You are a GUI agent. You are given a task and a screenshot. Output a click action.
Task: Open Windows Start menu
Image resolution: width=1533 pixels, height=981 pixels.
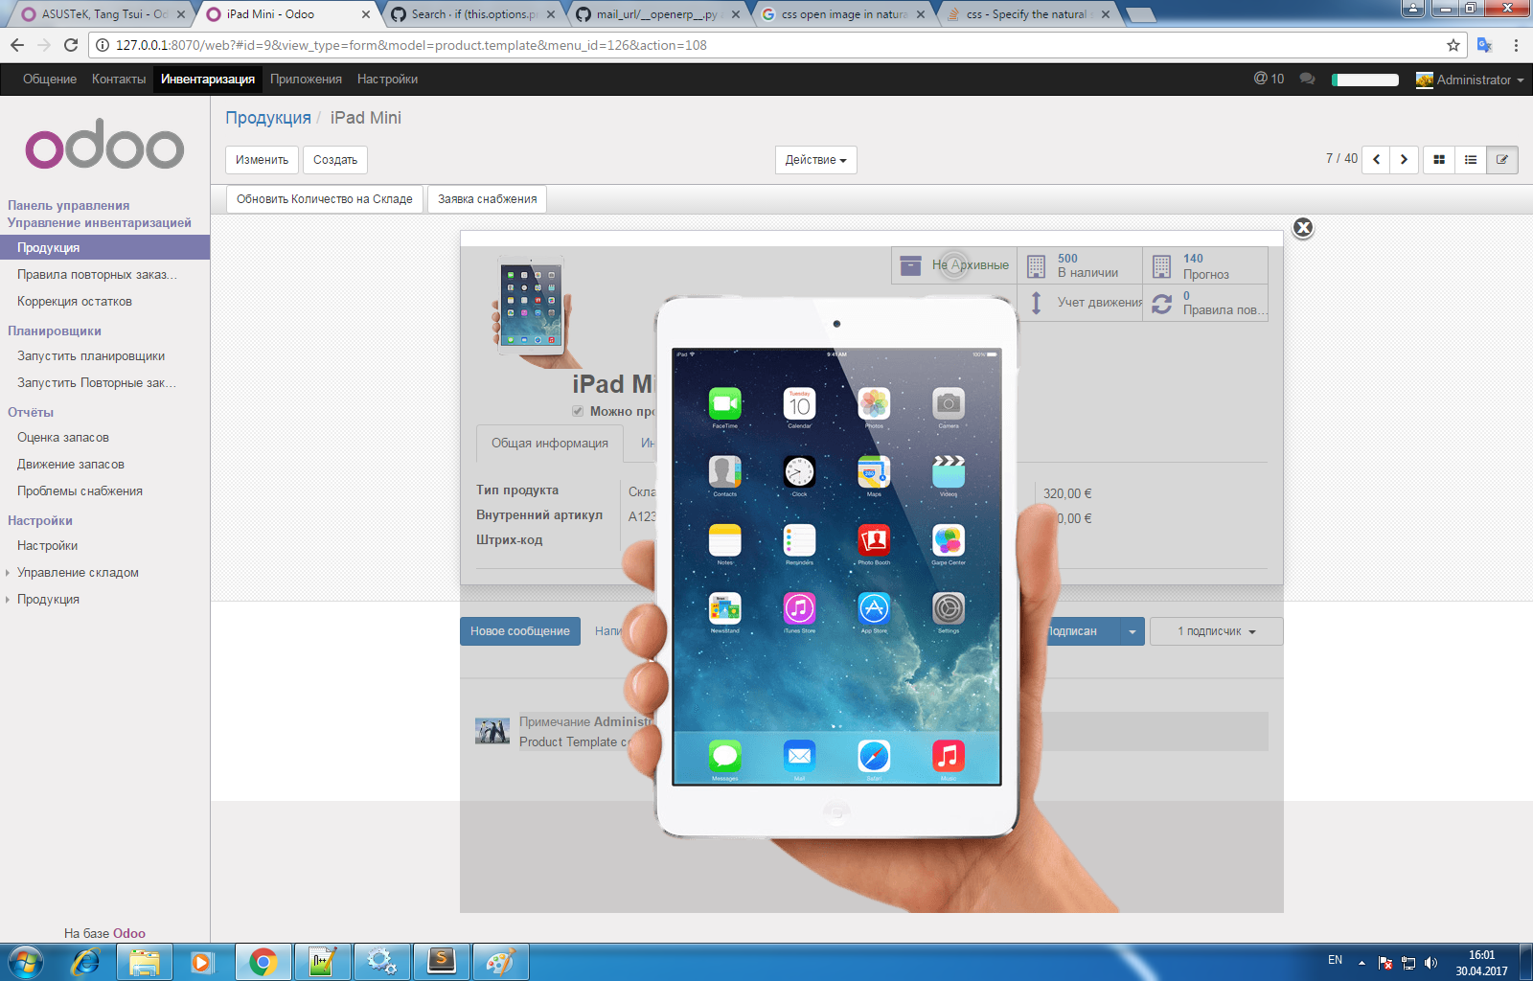[26, 962]
